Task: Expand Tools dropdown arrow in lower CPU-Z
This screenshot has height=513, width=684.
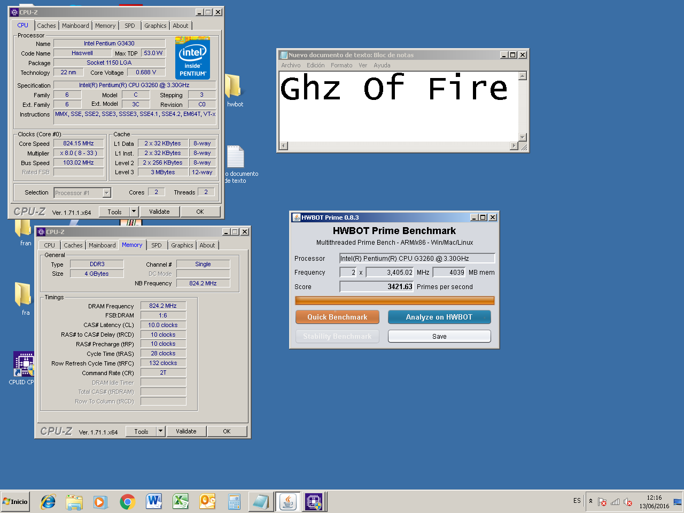Action: point(161,431)
